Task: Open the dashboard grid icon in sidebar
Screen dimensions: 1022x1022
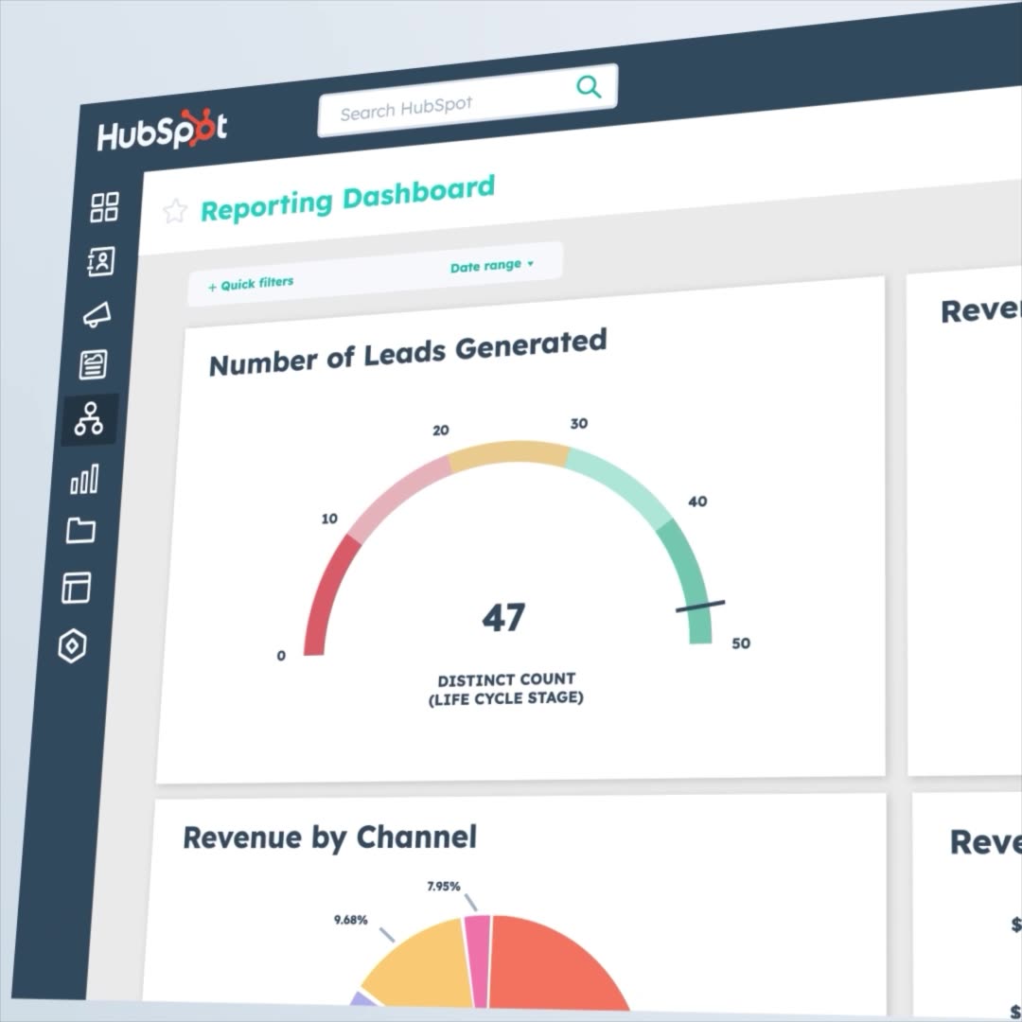Action: (104, 207)
